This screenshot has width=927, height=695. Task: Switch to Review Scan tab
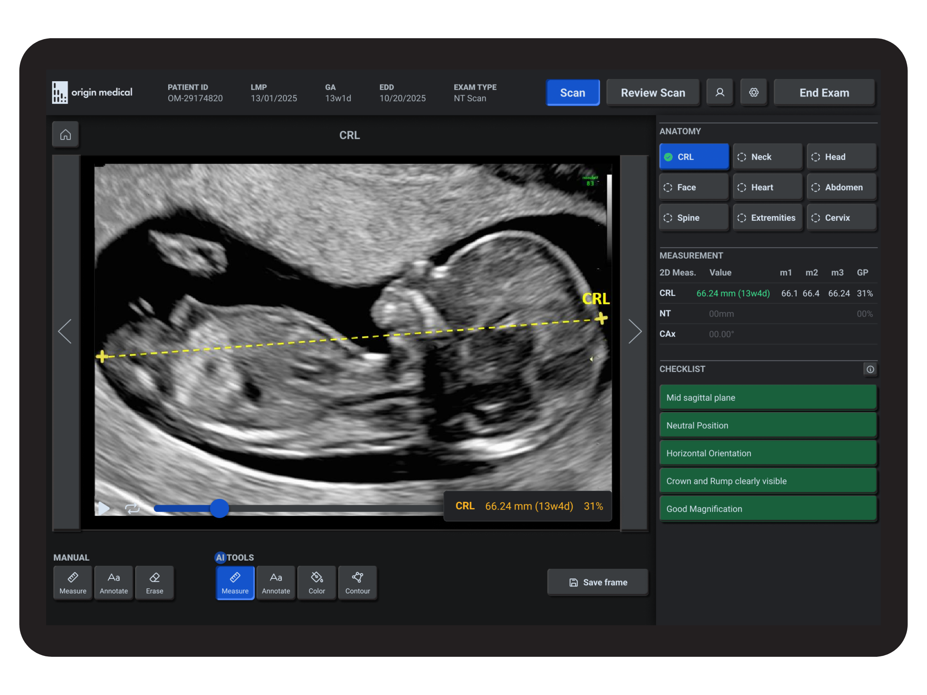(x=653, y=93)
